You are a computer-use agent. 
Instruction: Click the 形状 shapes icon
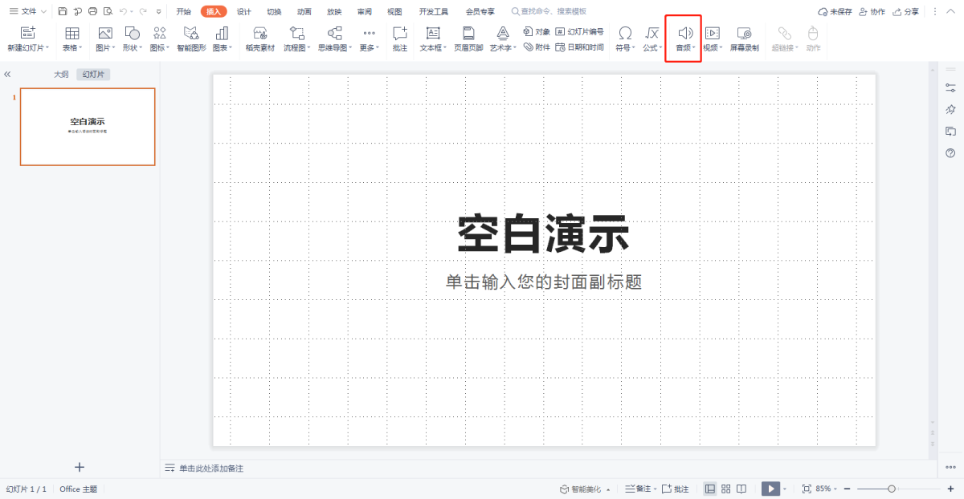pyautogui.click(x=132, y=33)
